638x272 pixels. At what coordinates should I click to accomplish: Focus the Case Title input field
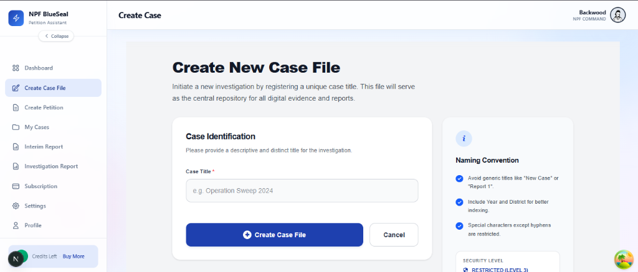tap(302, 191)
